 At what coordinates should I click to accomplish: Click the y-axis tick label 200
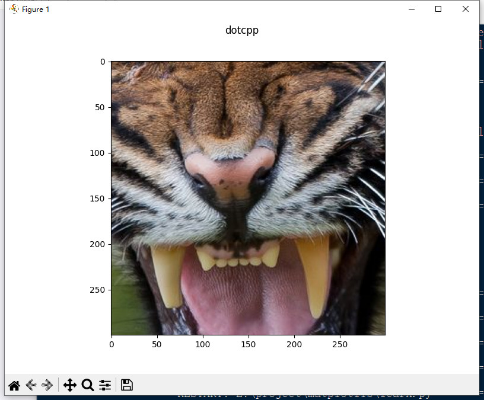pyautogui.click(x=97, y=244)
